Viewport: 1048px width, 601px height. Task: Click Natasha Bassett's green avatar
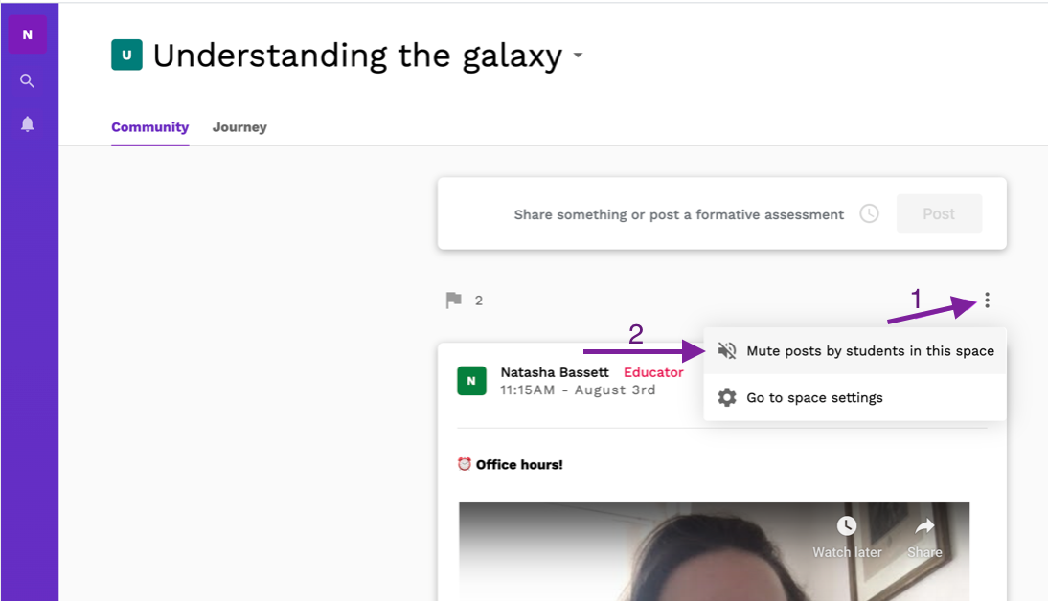click(472, 381)
